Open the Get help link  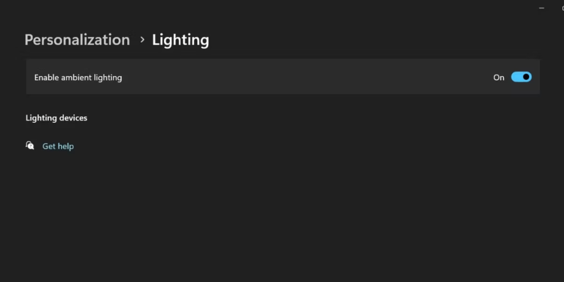tap(58, 146)
